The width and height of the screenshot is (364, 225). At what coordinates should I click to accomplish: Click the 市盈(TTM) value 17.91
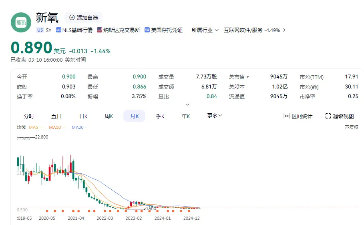352,76
